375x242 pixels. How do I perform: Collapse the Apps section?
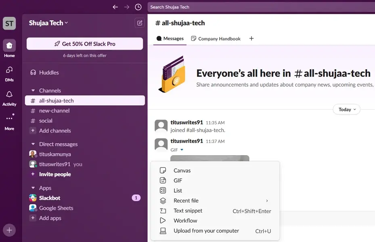pyautogui.click(x=33, y=188)
